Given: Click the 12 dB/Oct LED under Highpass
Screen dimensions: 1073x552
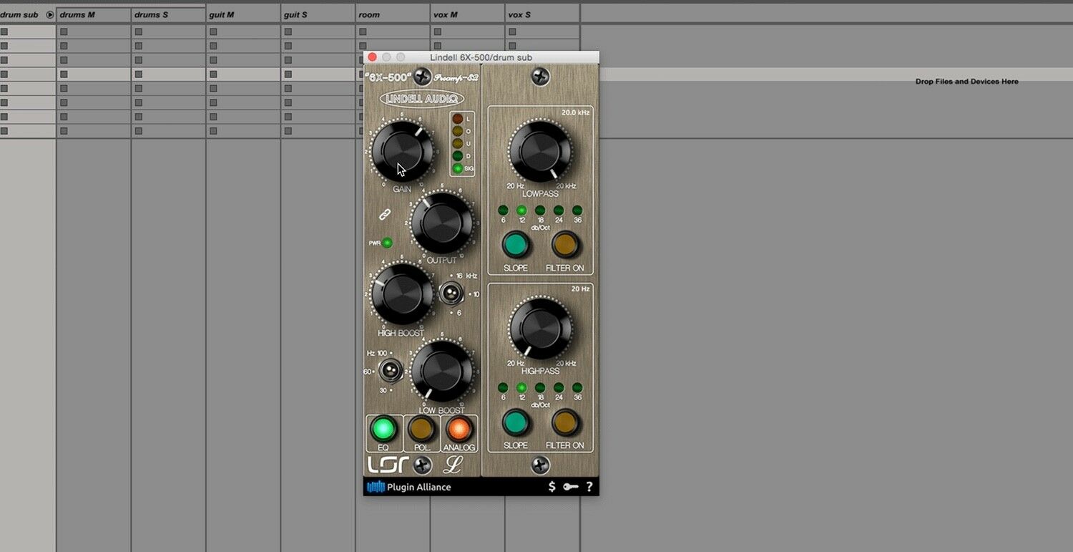Looking at the screenshot, I should click(521, 387).
